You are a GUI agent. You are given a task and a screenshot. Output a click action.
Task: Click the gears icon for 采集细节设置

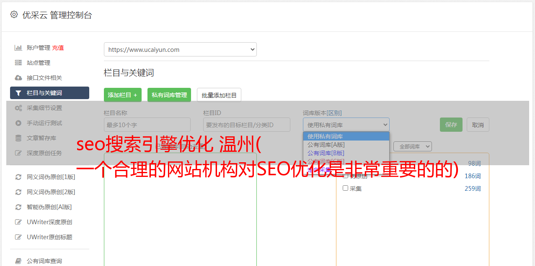(x=18, y=108)
